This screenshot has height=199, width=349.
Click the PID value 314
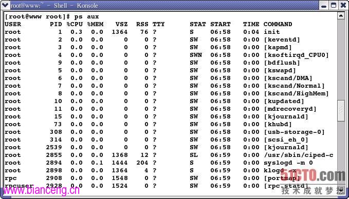point(56,140)
